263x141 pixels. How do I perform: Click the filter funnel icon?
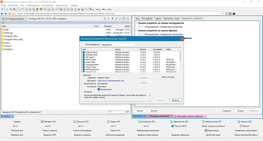click(128, 112)
